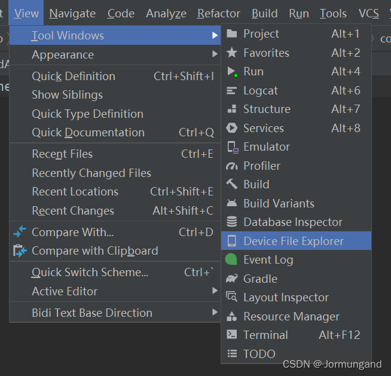Expand the Appearance submenu arrow

(215, 55)
